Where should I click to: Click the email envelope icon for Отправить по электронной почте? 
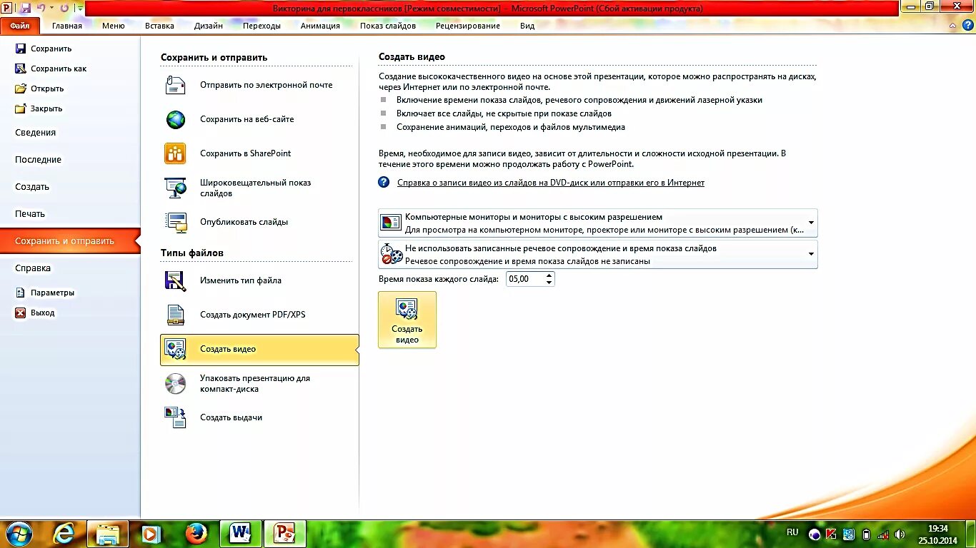tap(175, 85)
